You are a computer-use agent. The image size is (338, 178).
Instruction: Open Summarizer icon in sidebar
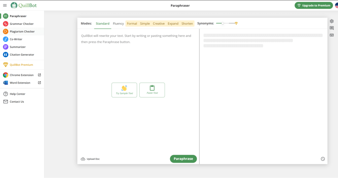(6, 47)
